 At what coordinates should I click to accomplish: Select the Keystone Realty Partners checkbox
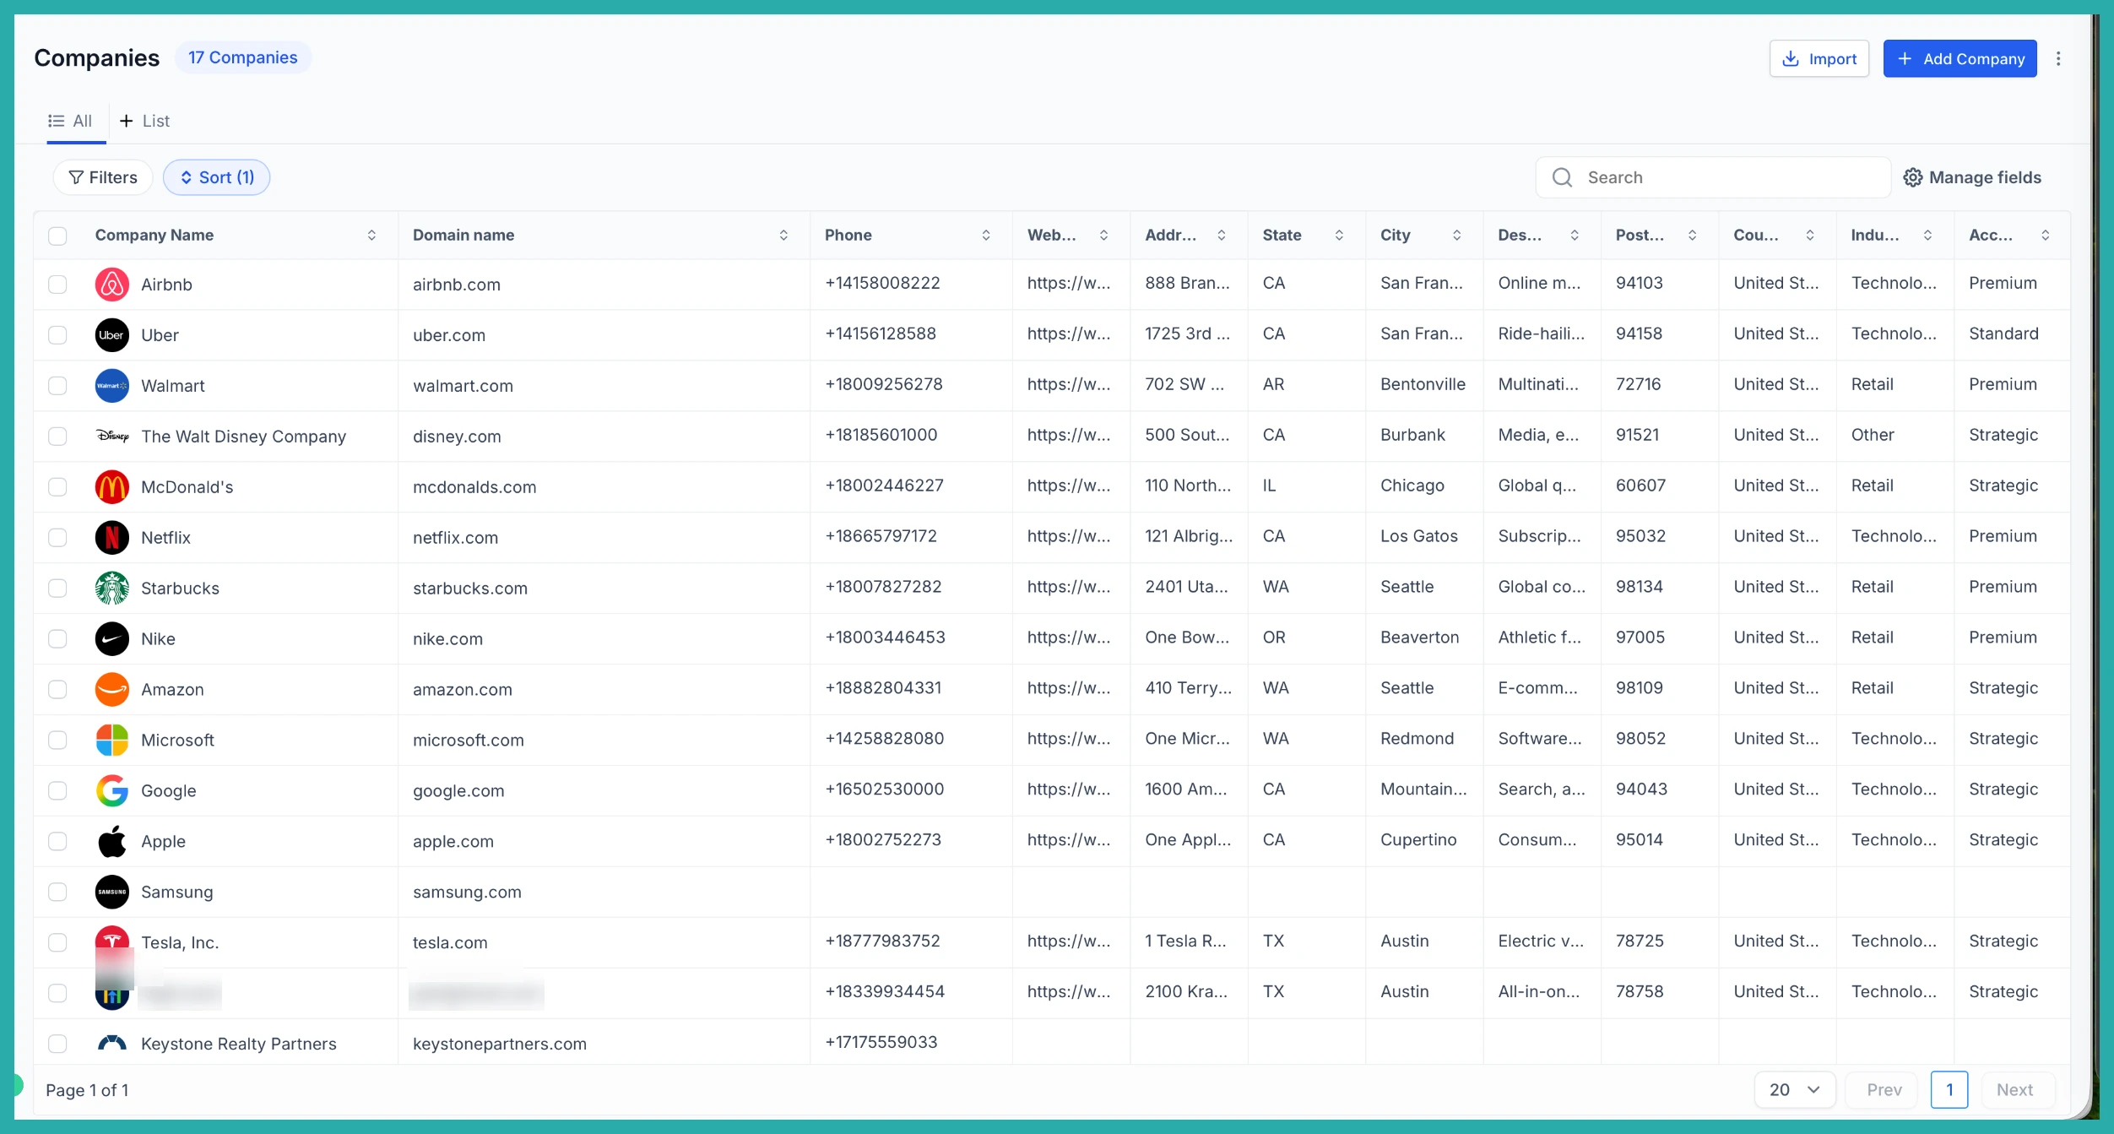(57, 1044)
